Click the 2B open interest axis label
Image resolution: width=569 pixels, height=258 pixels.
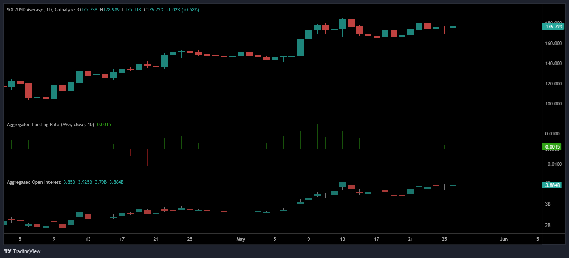[548, 225]
